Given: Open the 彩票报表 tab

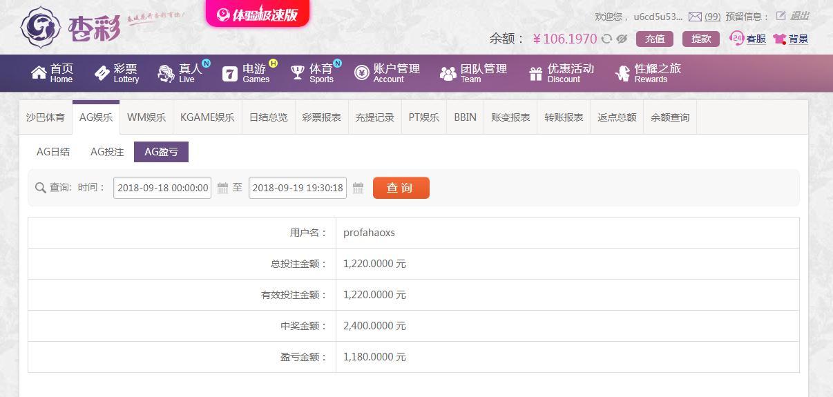Looking at the screenshot, I should pos(322,117).
